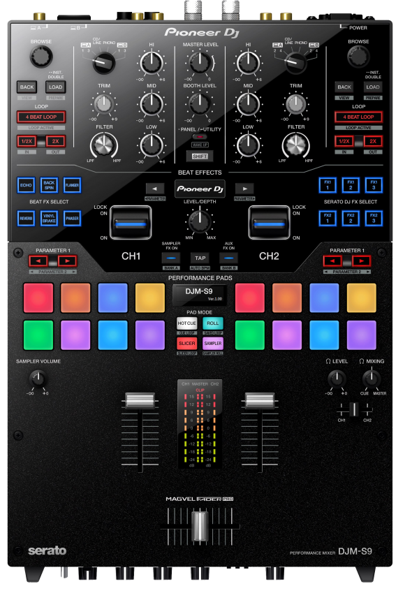Click the CH2 HI EQ knob
Image resolution: width=419 pixels, height=607 pixels.
click(x=248, y=63)
